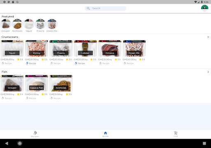Screen dimensions: 211x148
Task: View Recipe link under Cassava Fish
Action: (31, 98)
